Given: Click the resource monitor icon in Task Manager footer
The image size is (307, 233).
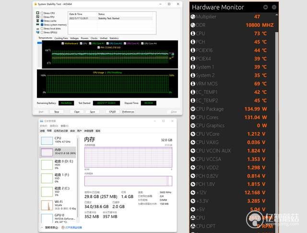Looking at the screenshot, I should 63,228.
